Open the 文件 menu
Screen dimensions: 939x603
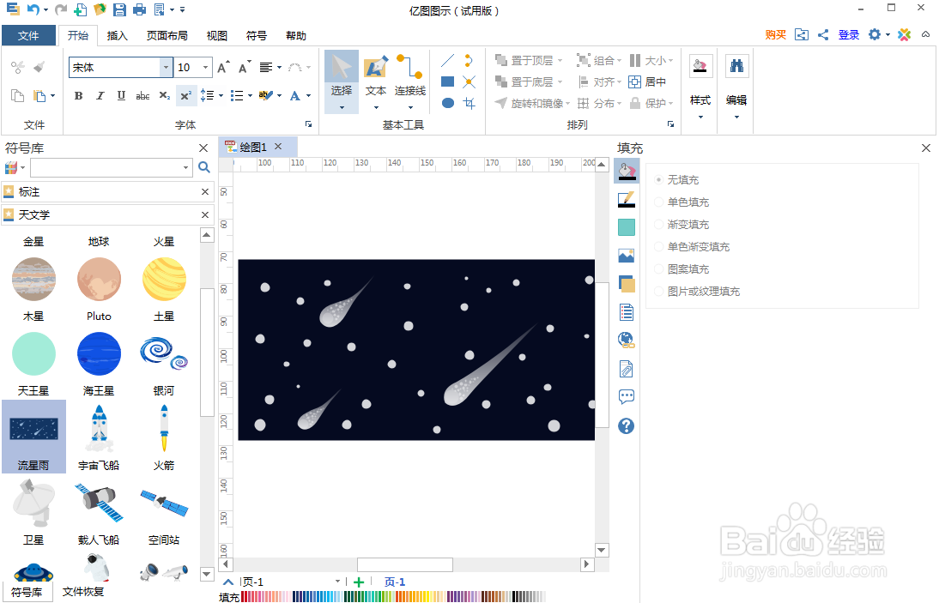tap(28, 35)
